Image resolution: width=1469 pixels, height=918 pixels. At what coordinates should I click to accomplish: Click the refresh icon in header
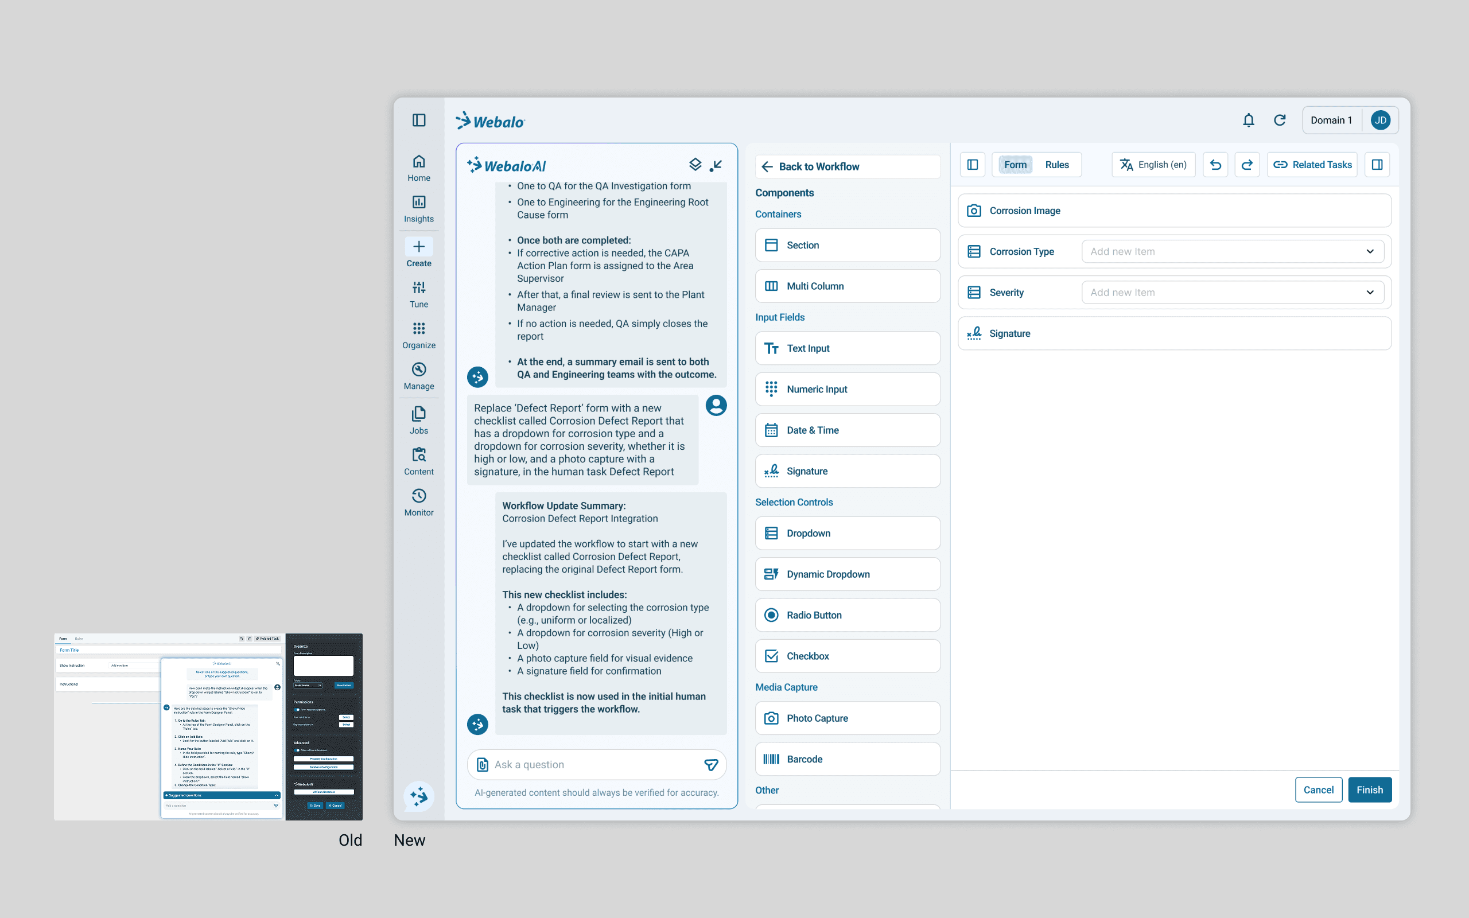point(1280,120)
